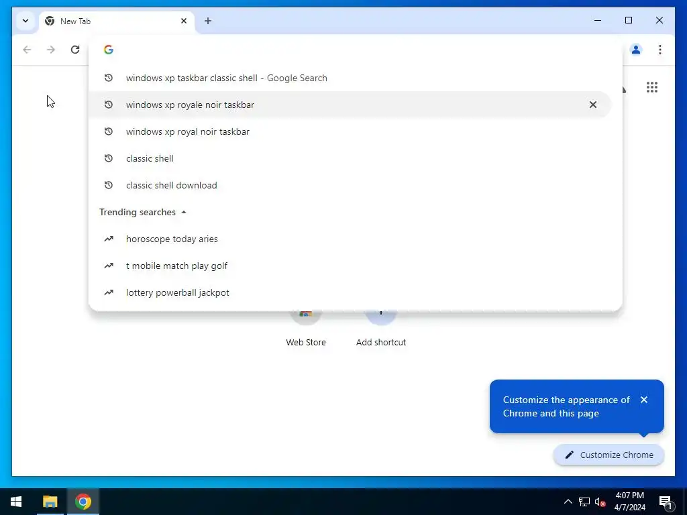Click the Chrome forward arrow

click(x=51, y=50)
